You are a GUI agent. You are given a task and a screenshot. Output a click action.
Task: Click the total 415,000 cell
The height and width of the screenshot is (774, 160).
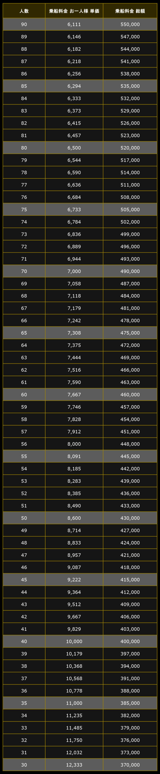[x=130, y=580]
